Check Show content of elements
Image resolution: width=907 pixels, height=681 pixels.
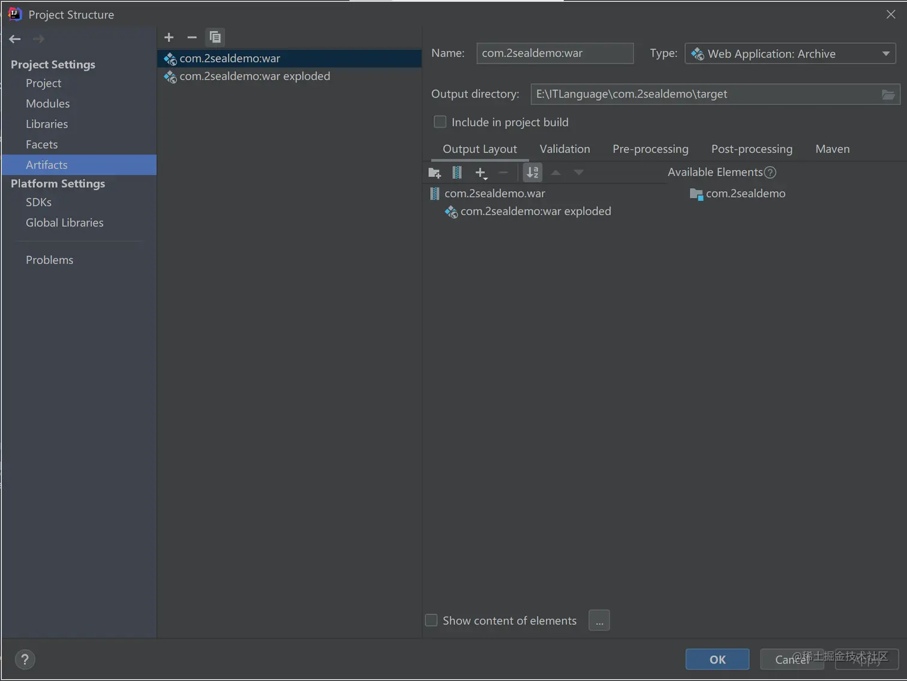(x=431, y=620)
